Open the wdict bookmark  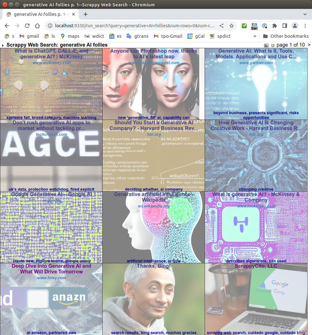coord(94,36)
